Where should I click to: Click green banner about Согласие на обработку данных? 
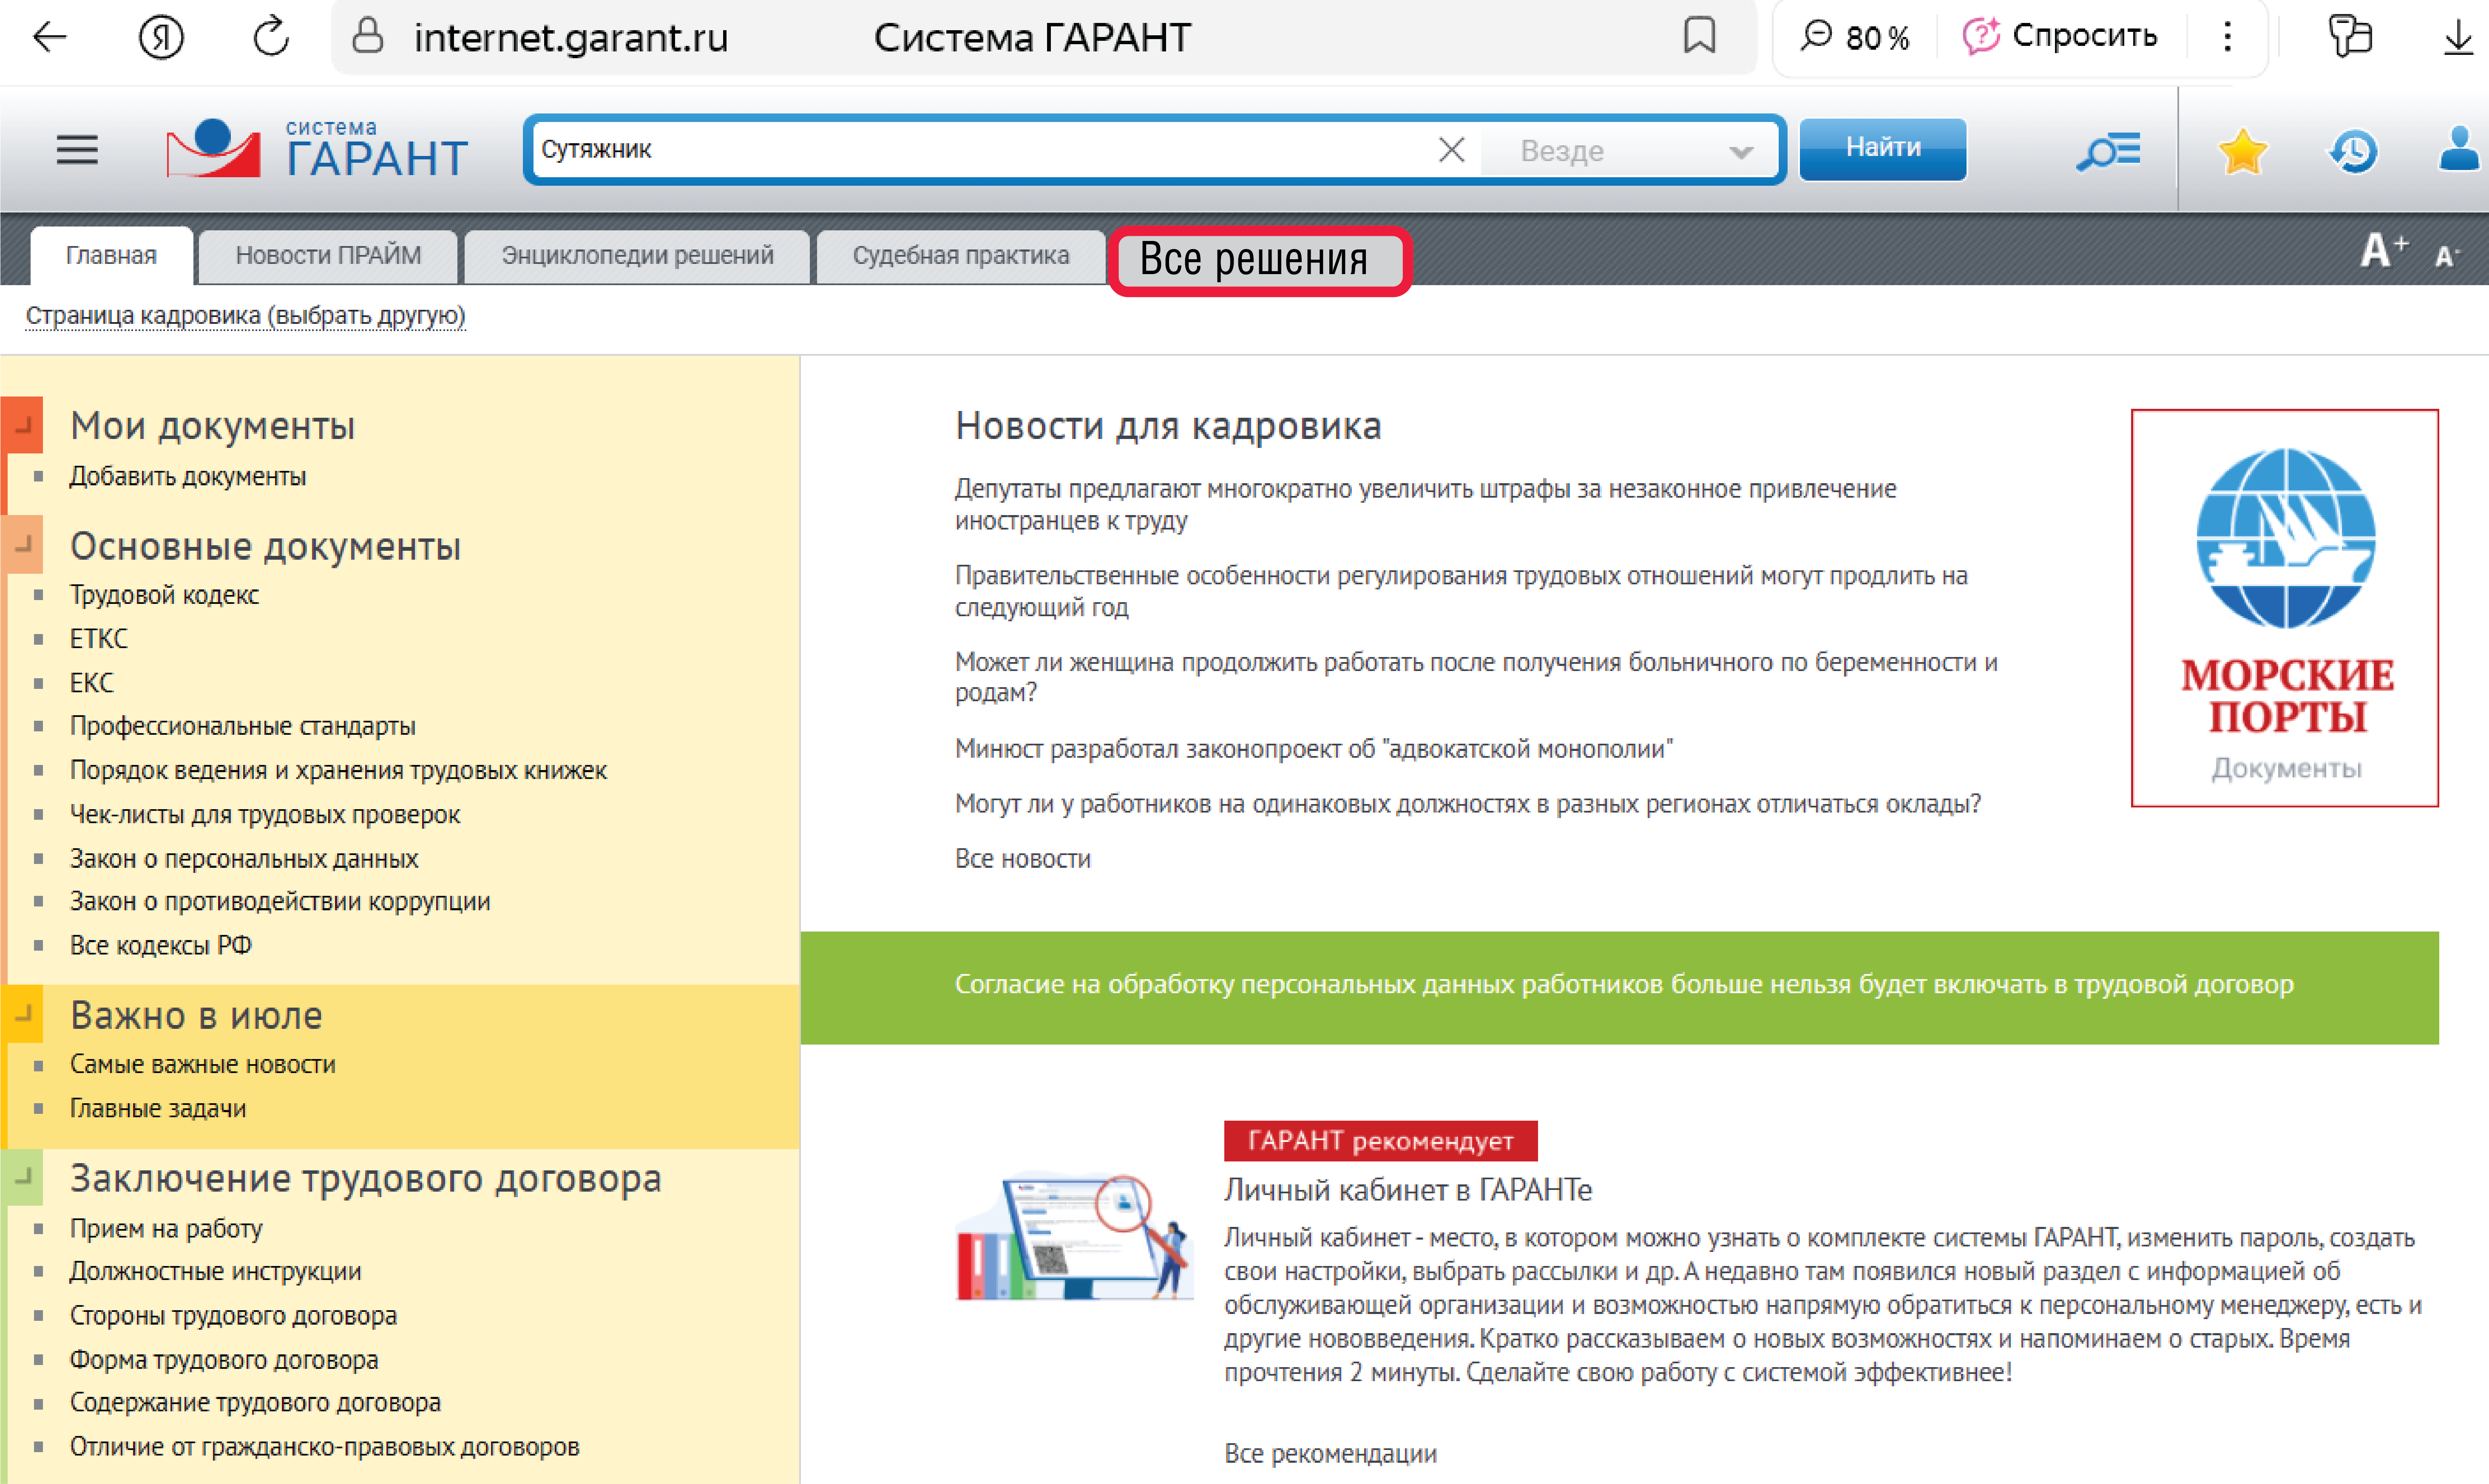tap(1620, 987)
